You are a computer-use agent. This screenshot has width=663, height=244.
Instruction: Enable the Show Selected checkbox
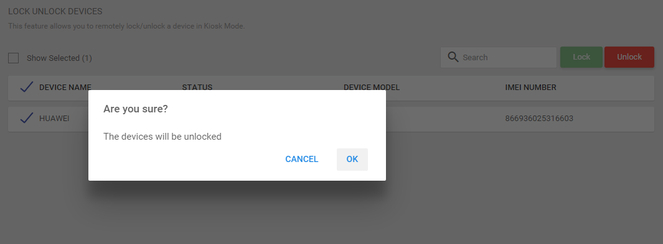click(x=14, y=58)
